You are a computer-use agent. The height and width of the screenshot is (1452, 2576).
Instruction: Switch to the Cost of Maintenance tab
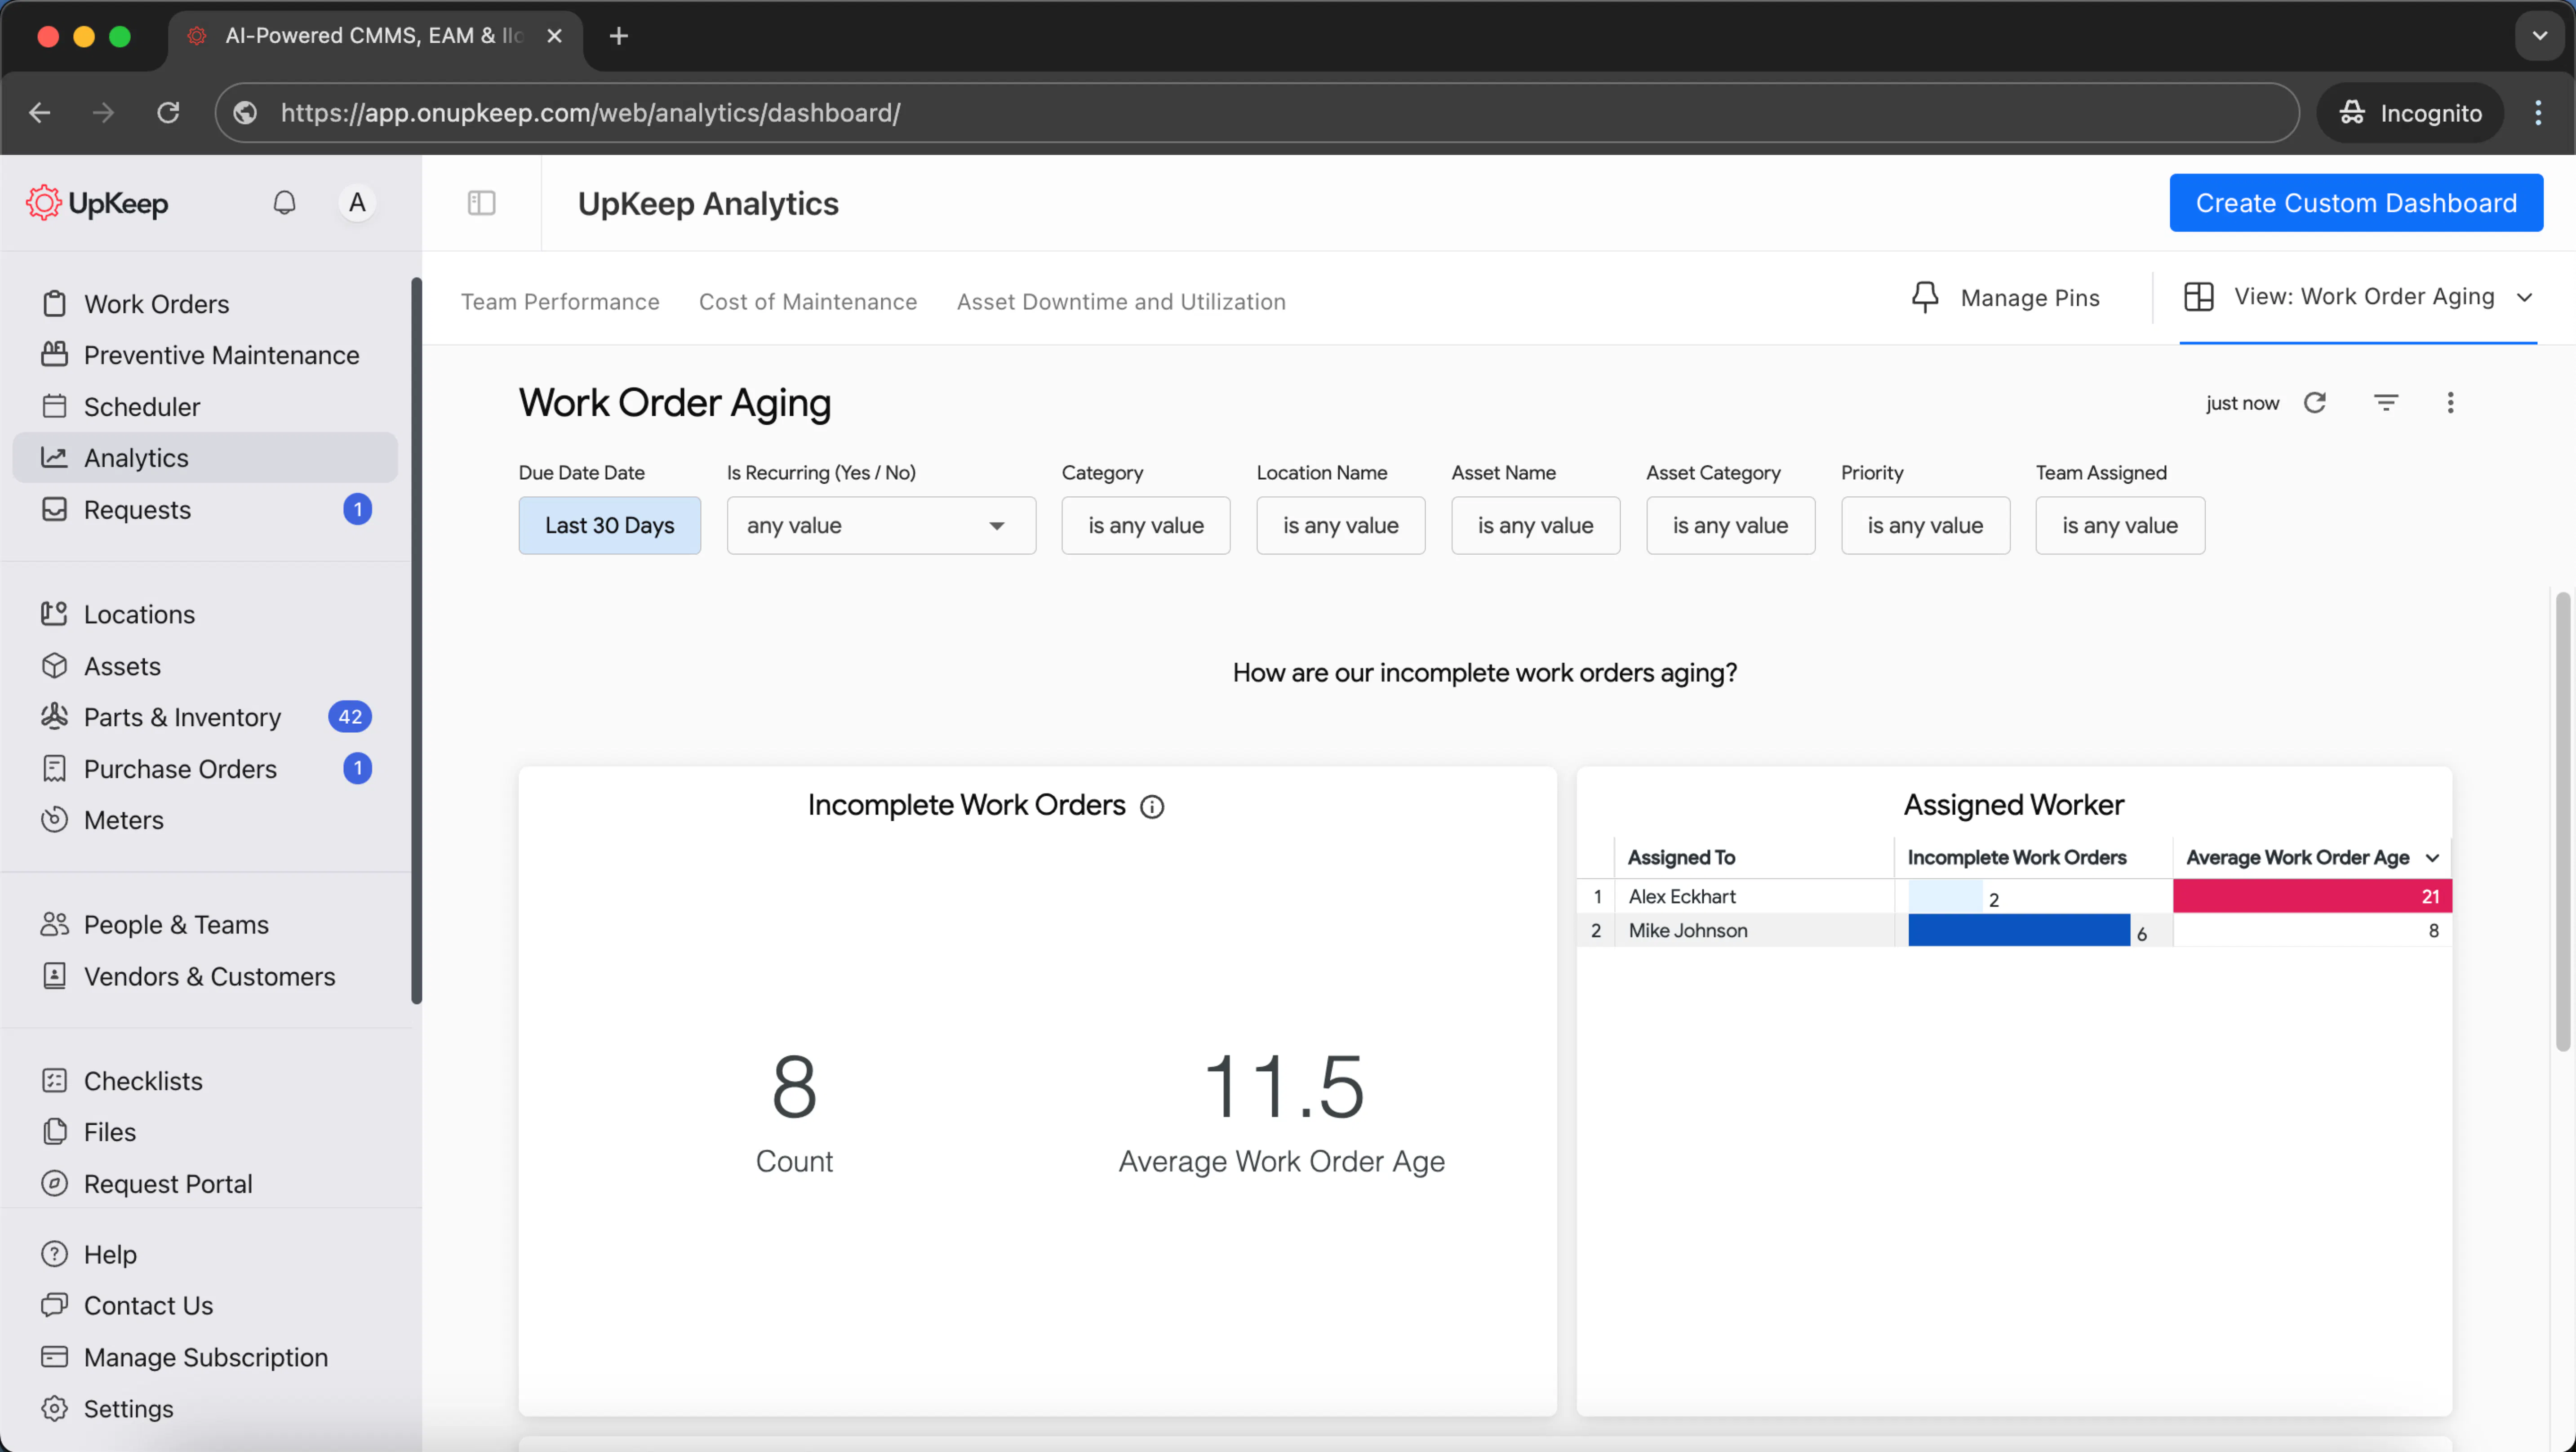(807, 301)
